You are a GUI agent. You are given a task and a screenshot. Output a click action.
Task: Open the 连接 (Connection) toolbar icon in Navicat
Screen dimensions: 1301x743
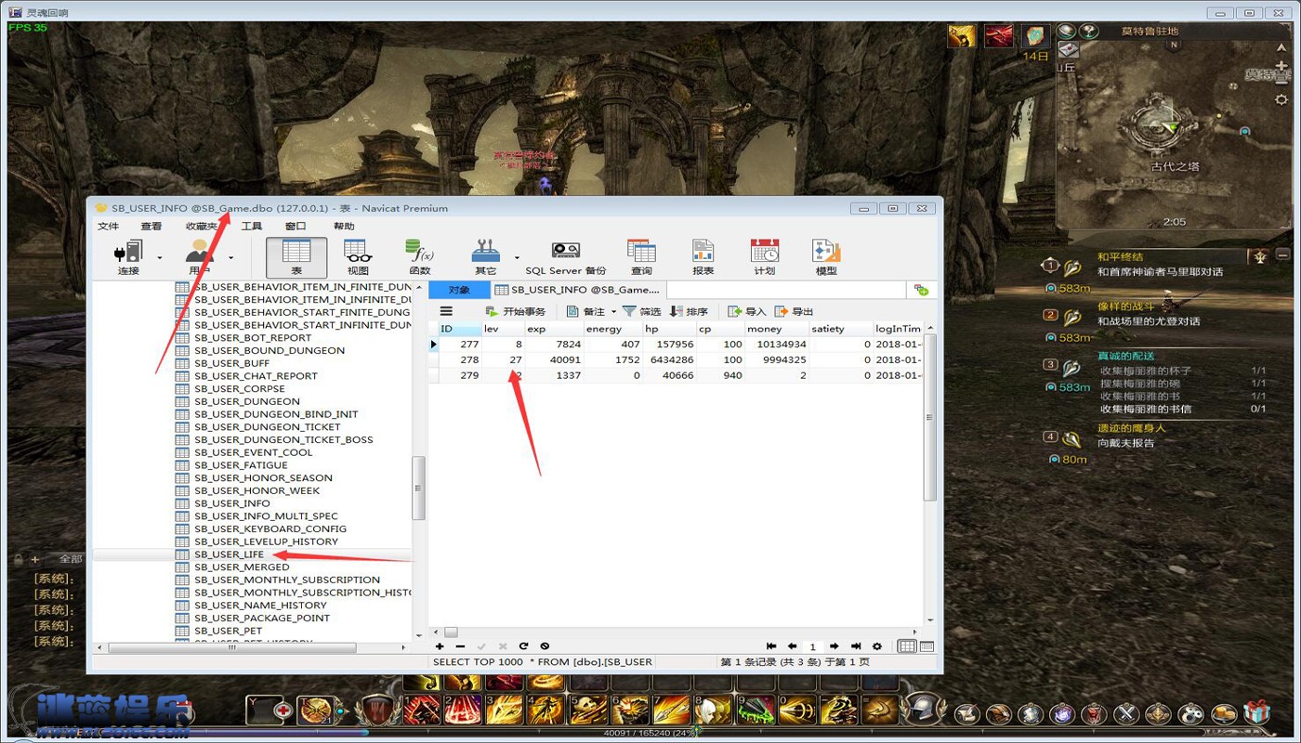(128, 257)
